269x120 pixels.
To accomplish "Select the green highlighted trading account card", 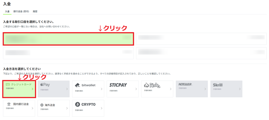I will 68,39.
